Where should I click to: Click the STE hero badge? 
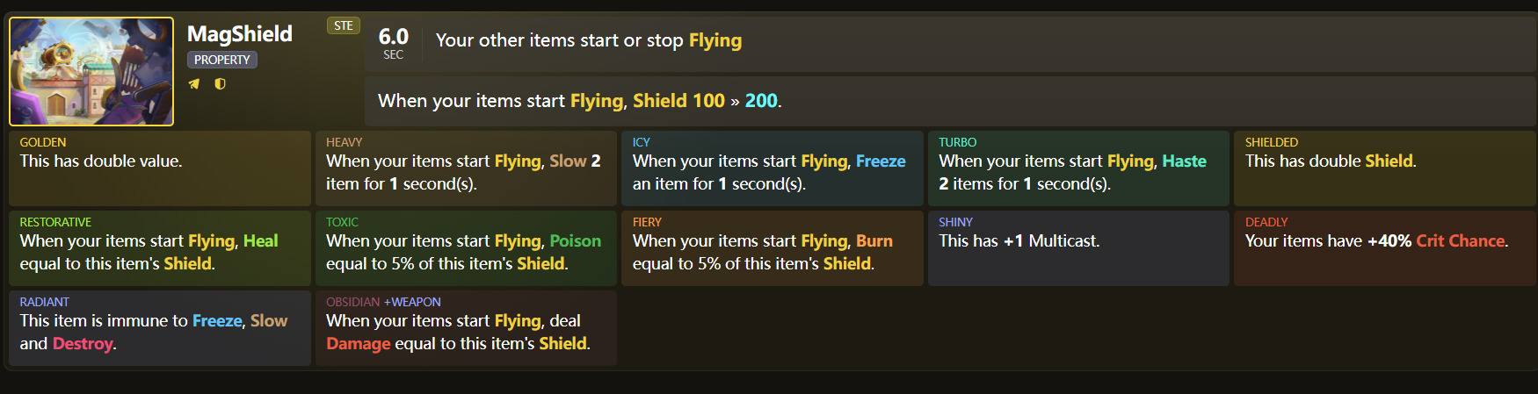click(x=344, y=25)
